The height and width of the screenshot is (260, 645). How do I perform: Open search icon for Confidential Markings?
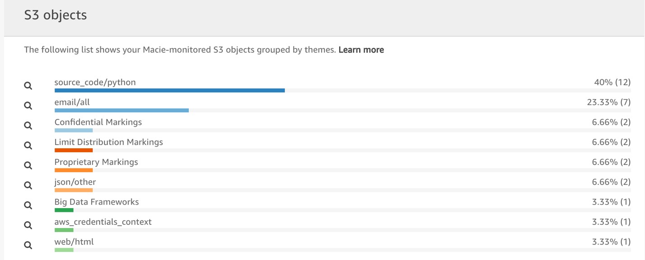click(28, 125)
